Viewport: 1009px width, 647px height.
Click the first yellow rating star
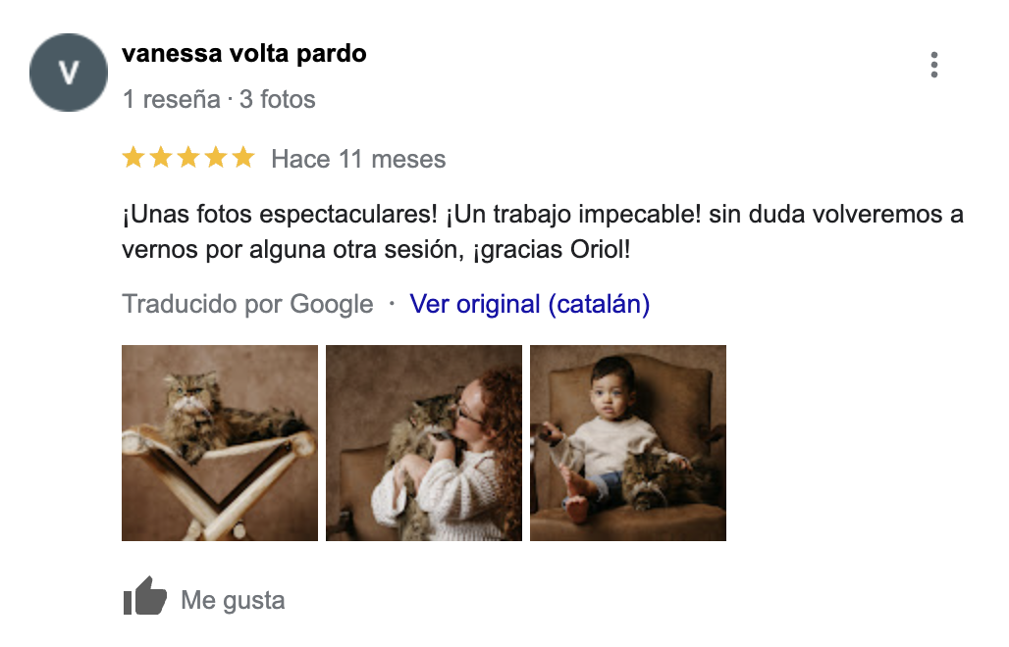pyautogui.click(x=133, y=158)
